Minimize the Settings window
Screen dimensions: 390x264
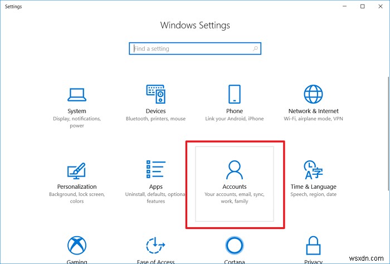[347, 7]
